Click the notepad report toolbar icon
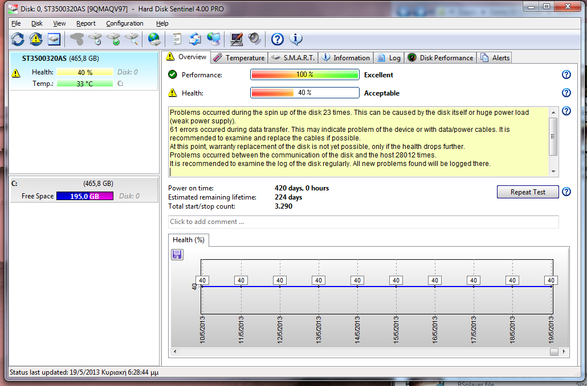This screenshot has width=587, height=386. click(177, 39)
